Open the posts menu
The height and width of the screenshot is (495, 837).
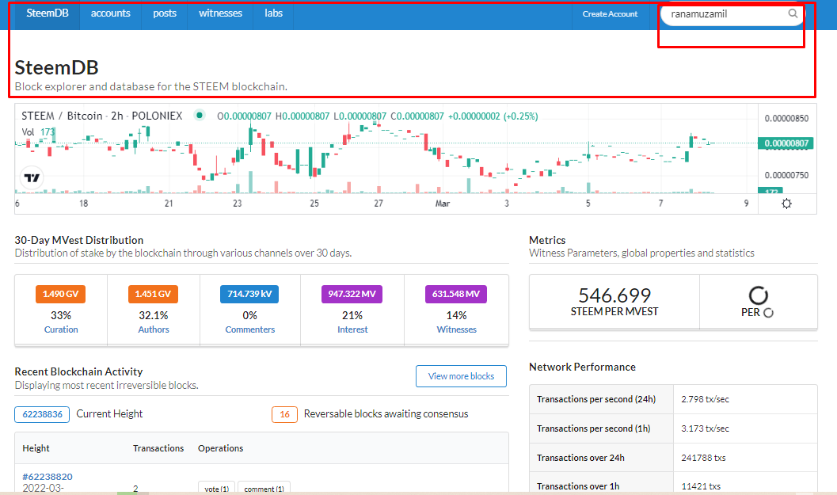pos(165,14)
